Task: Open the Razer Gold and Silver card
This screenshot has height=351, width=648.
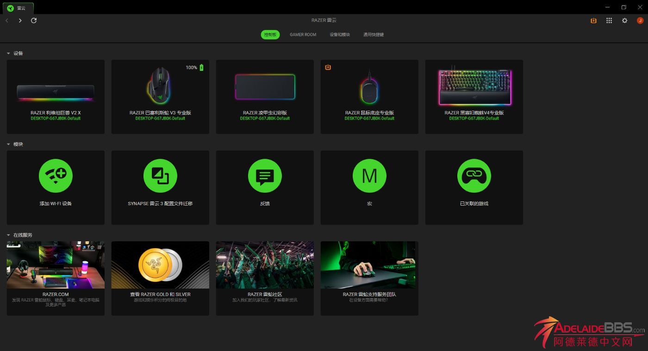Action: point(160,278)
